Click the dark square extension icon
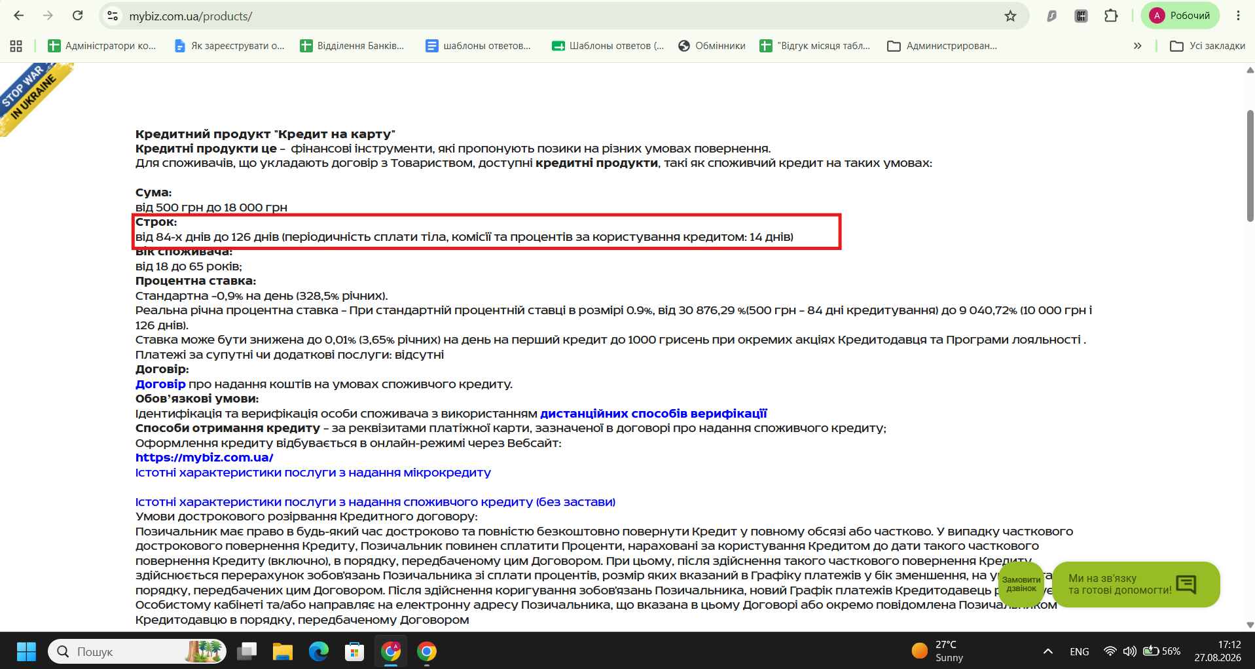Screen dimensions: 1255x669 [1081, 16]
